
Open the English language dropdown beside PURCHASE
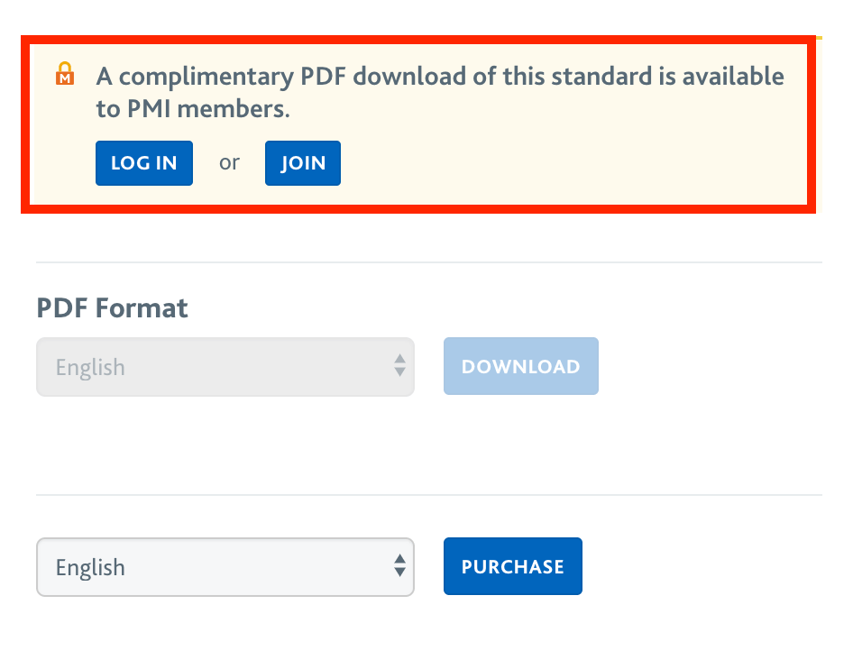pos(225,567)
